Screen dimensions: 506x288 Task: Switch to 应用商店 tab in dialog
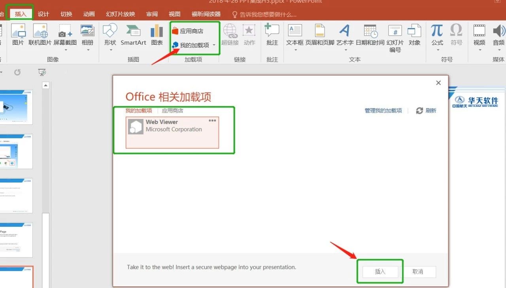coord(172,111)
